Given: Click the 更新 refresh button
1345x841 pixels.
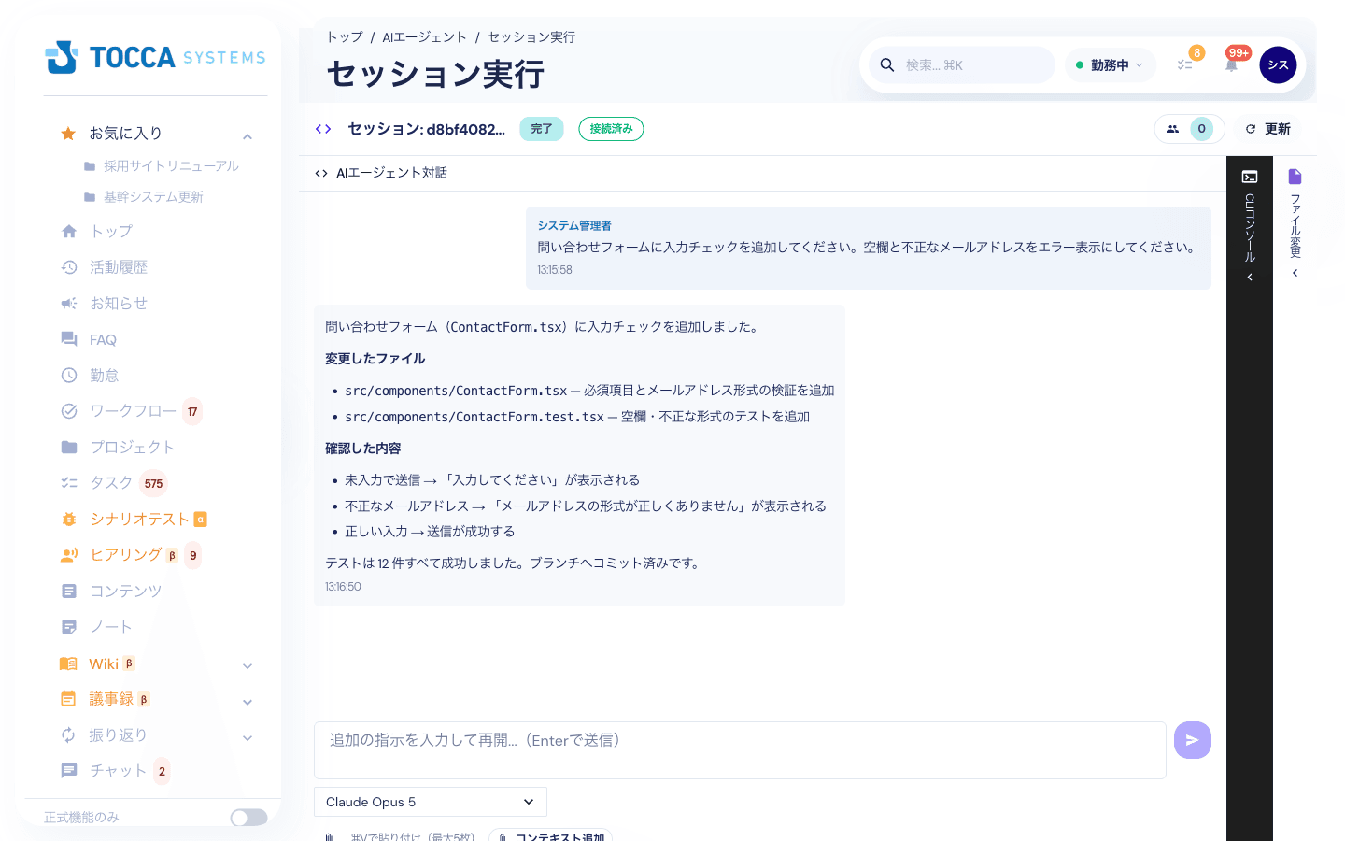Looking at the screenshot, I should (1267, 129).
